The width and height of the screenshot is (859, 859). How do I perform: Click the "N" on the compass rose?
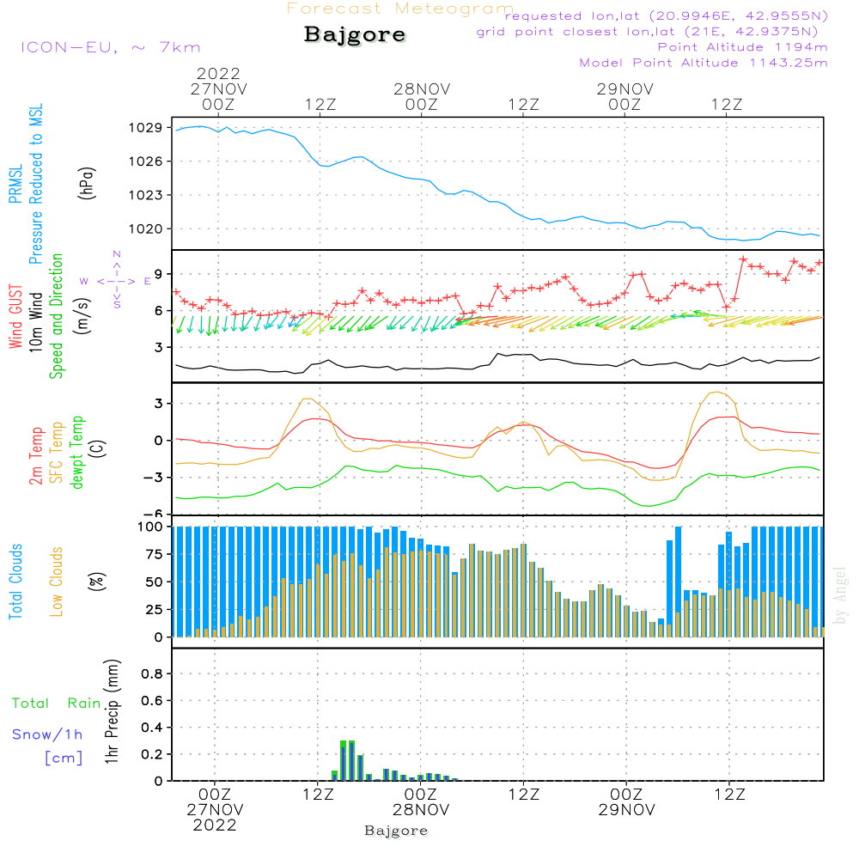click(117, 254)
